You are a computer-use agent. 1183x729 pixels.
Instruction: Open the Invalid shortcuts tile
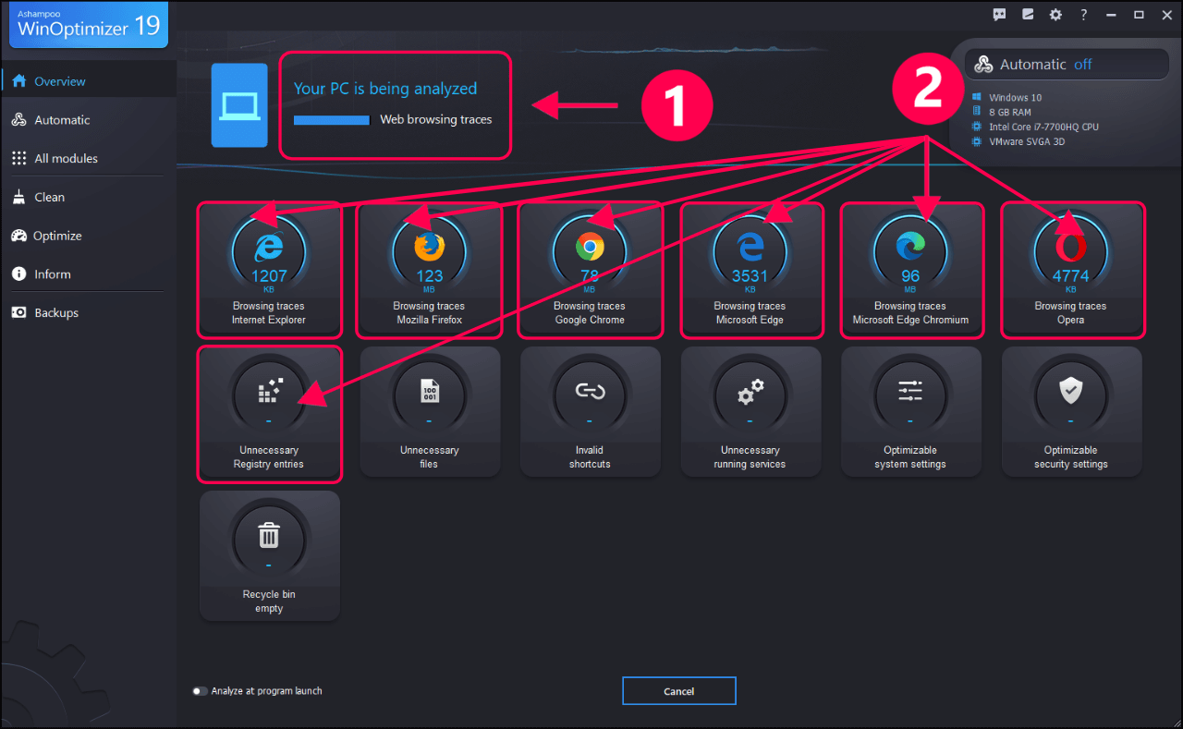click(590, 412)
